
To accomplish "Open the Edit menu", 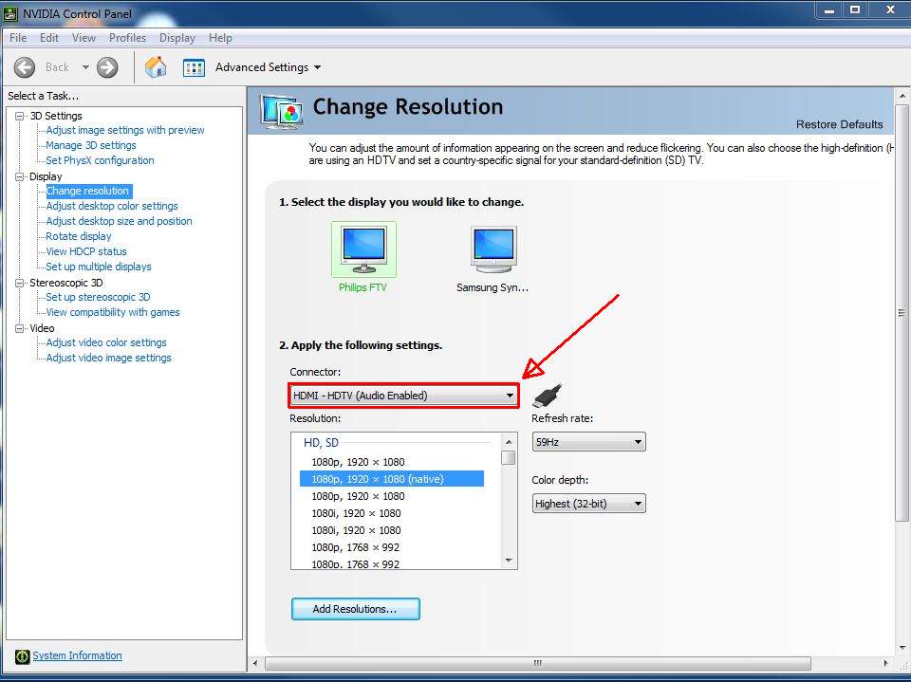I will [48, 38].
